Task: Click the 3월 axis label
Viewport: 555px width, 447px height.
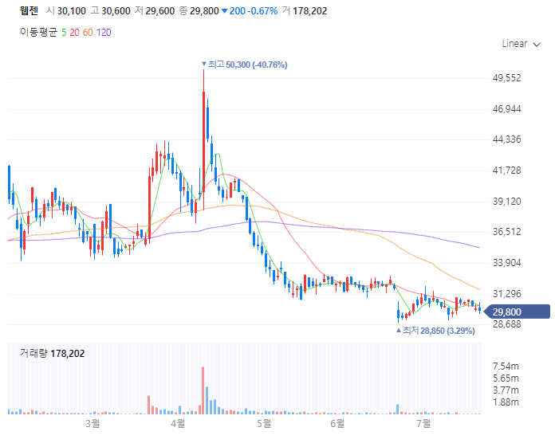Action: [x=92, y=423]
